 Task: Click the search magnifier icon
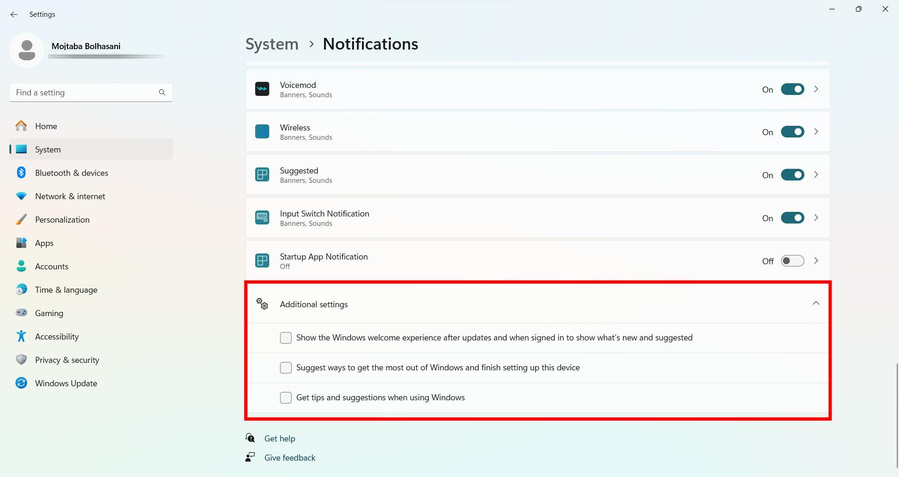162,93
